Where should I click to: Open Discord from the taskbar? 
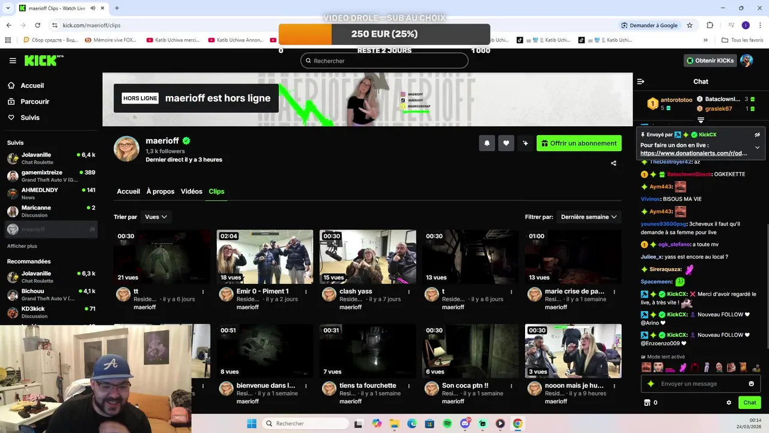(x=465, y=423)
